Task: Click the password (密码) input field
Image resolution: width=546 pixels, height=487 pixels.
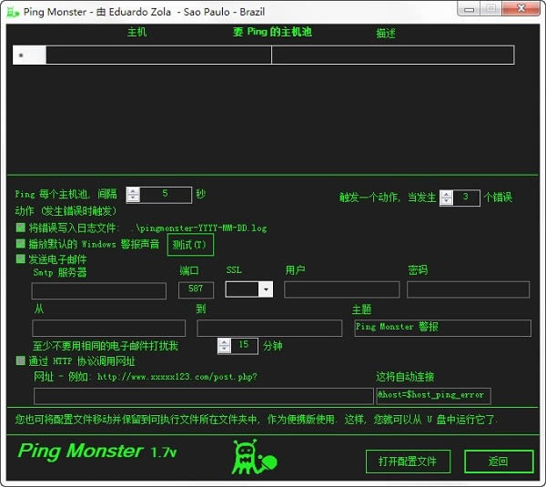Action: click(x=468, y=289)
